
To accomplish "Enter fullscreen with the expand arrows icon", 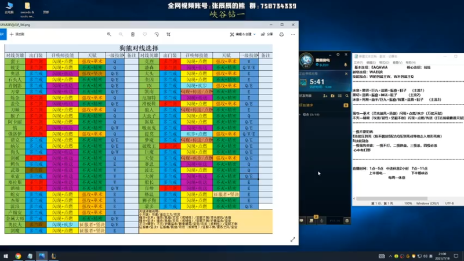I will pyautogui.click(x=293, y=240).
